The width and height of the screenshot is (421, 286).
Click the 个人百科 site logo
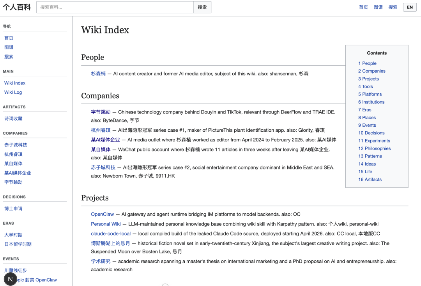coord(17,7)
